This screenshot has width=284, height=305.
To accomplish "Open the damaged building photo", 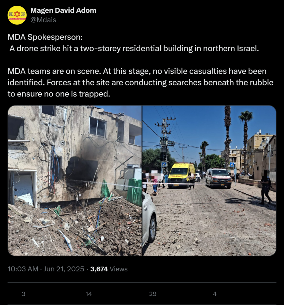I will (x=75, y=180).
